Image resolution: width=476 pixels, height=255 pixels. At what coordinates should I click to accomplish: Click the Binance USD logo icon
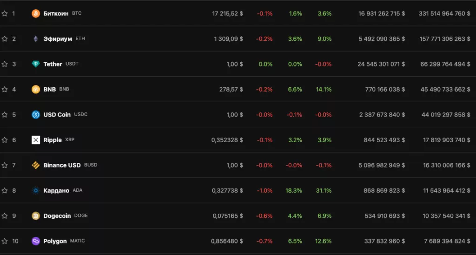pyautogui.click(x=36, y=165)
